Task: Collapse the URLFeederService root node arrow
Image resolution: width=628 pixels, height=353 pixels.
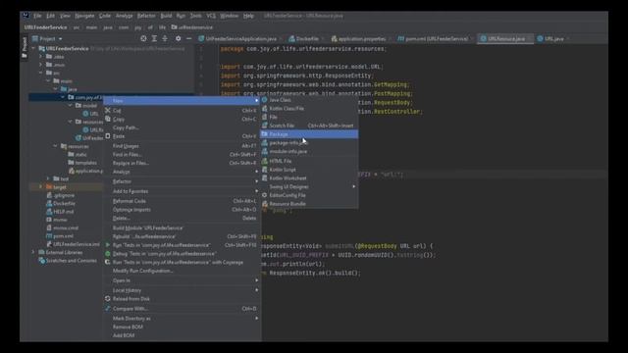Action: [33, 48]
